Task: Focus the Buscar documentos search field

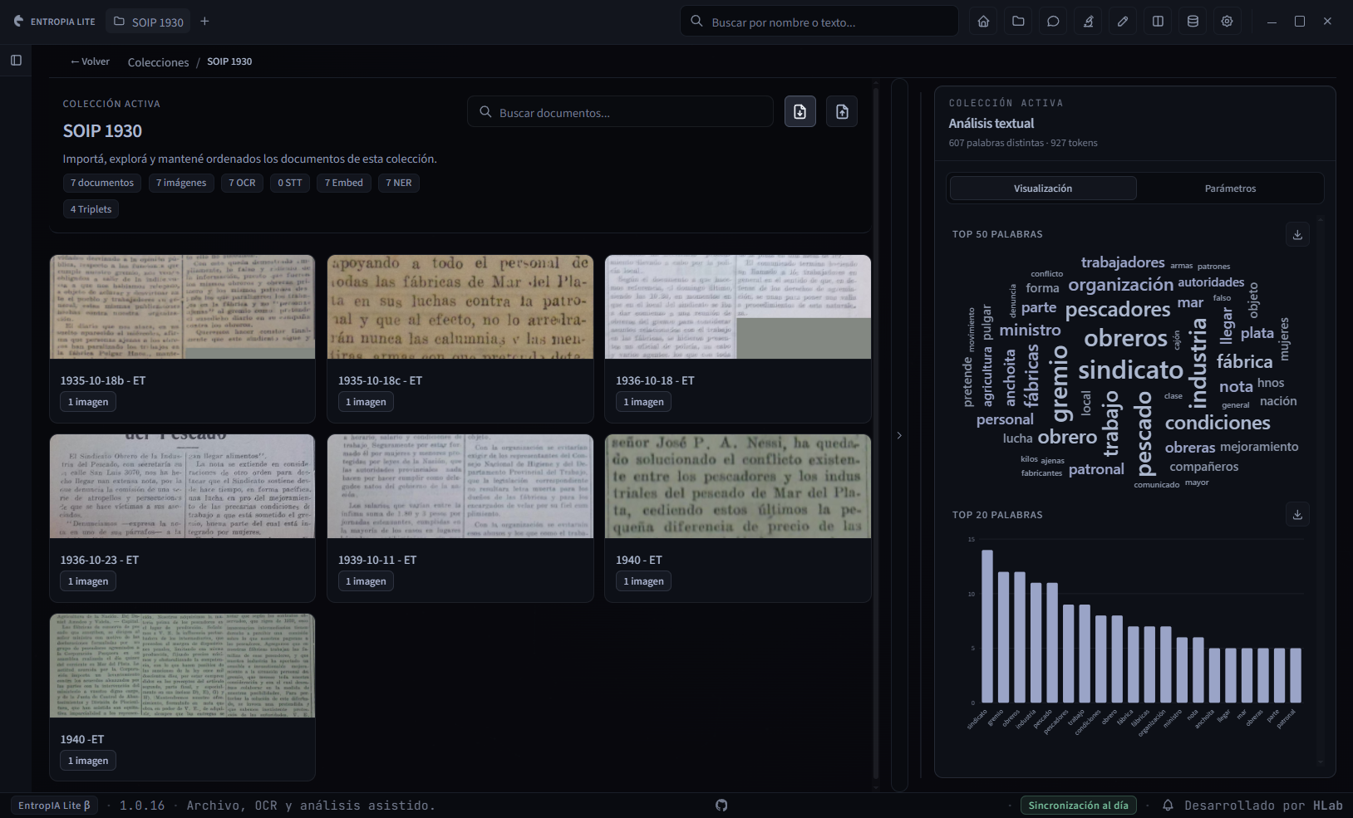Action: pos(620,112)
